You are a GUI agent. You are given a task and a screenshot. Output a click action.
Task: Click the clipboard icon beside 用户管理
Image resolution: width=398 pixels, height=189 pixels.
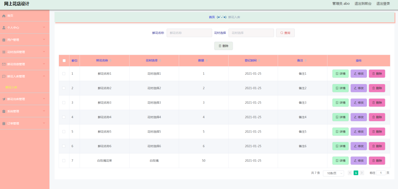pos(4,40)
